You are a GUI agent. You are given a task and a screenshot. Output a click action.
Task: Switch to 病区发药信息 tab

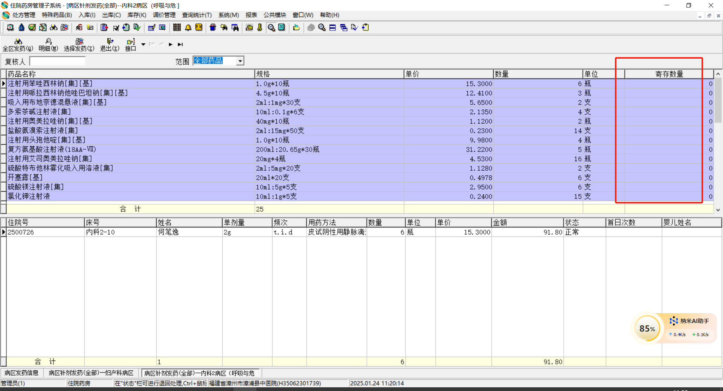coord(21,373)
